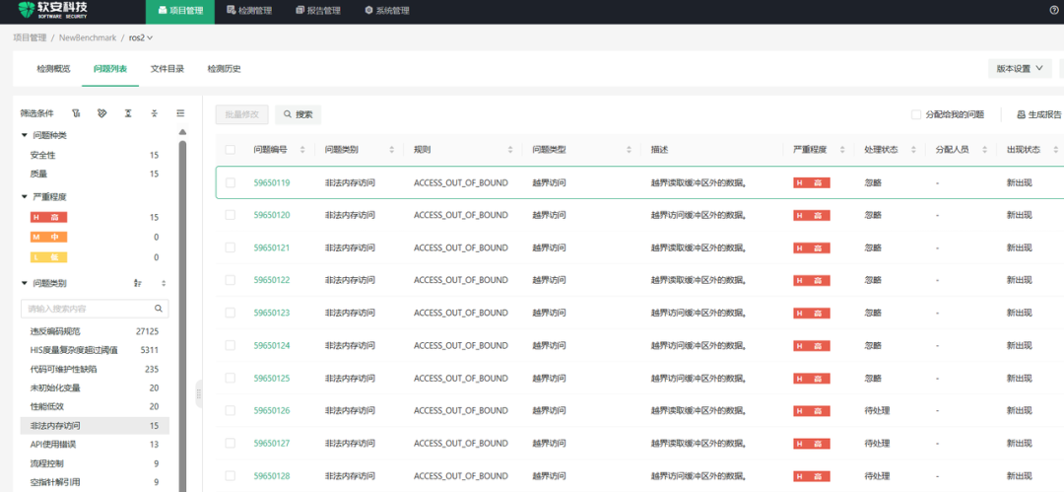The width and height of the screenshot is (1064, 492).
Task: Click the list menu icon in filter toolbar
Action: coord(180,113)
